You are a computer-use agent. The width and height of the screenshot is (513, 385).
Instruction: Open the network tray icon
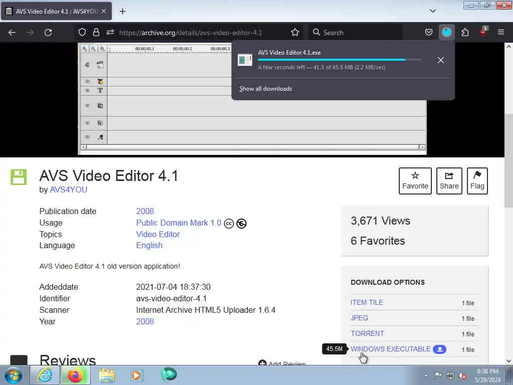pos(450,375)
